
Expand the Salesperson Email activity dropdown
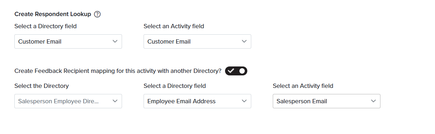click(327, 101)
